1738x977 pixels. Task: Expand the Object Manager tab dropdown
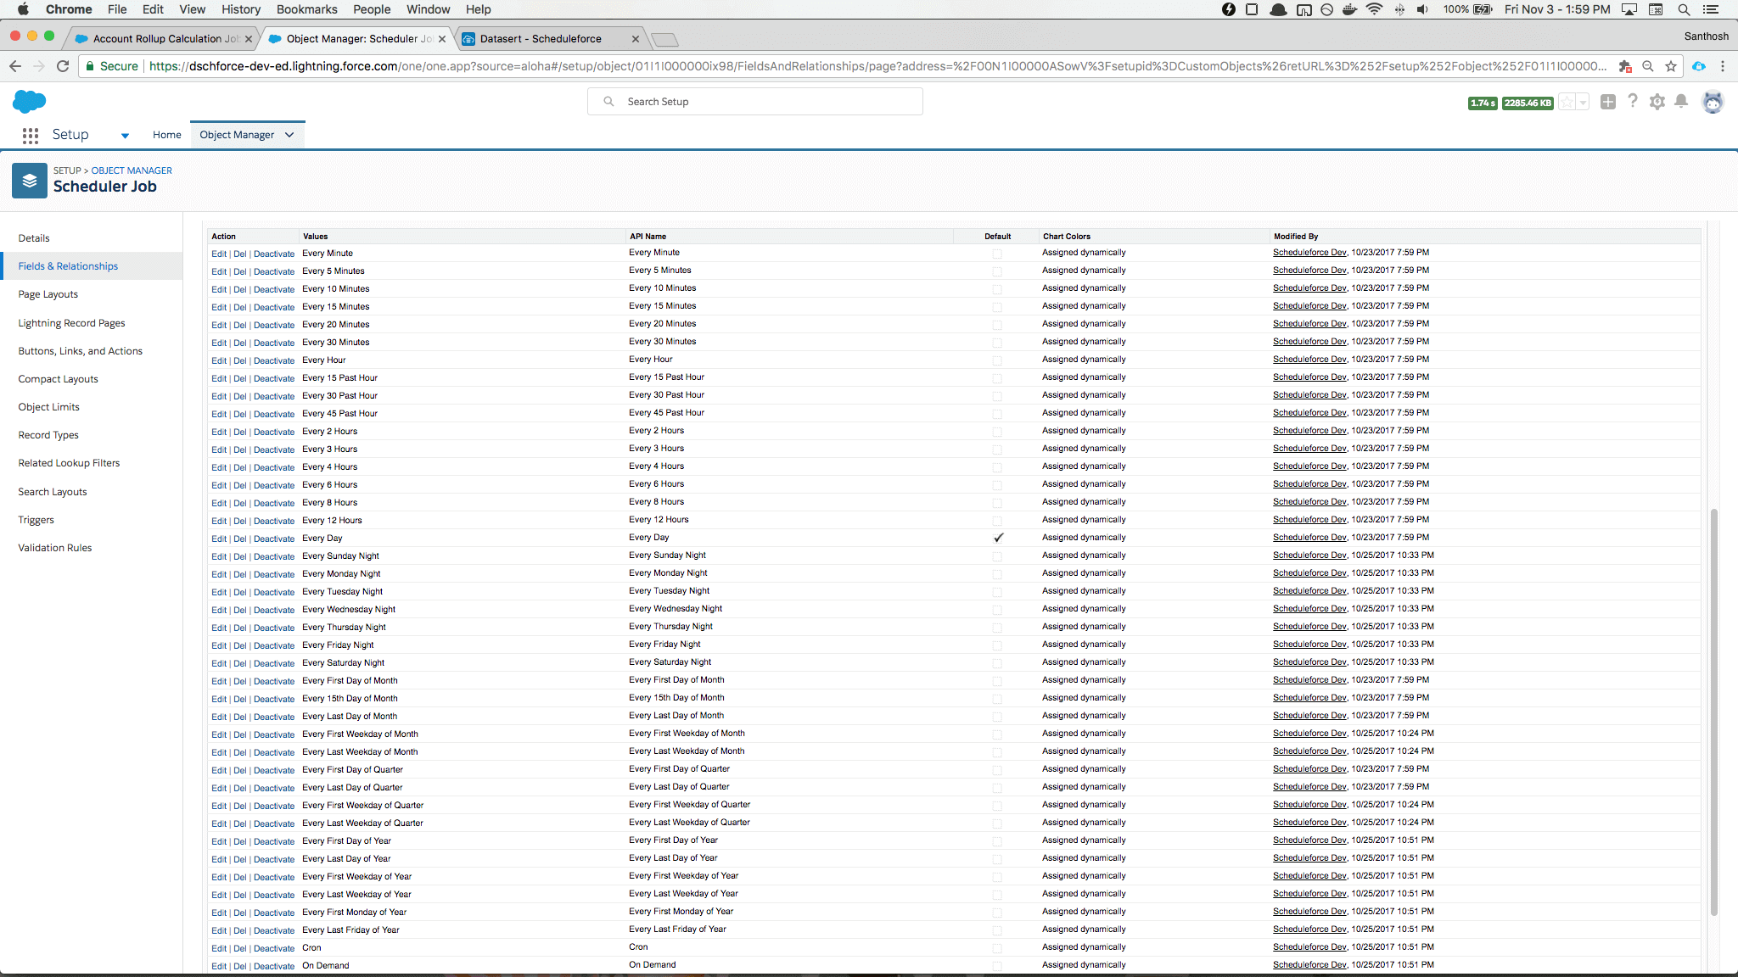(x=289, y=135)
